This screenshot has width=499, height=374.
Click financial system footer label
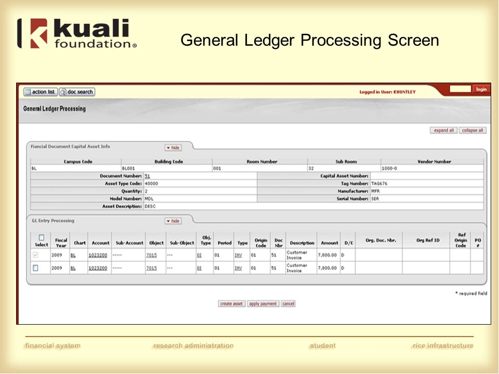coord(52,346)
